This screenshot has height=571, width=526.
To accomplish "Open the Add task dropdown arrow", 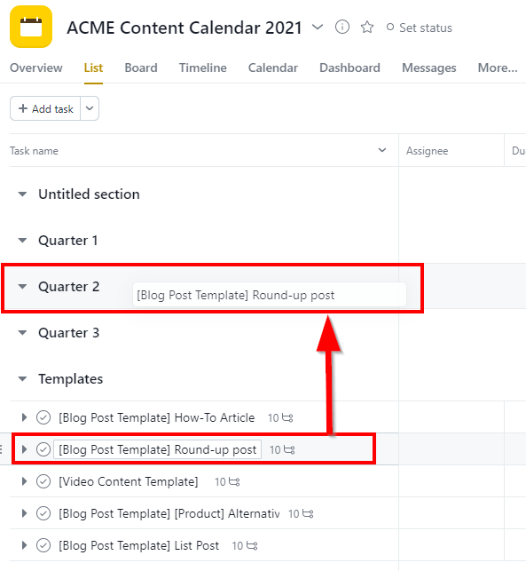I will (x=90, y=108).
